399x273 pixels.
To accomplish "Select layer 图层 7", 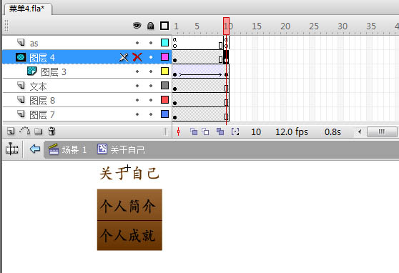I will [x=42, y=115].
